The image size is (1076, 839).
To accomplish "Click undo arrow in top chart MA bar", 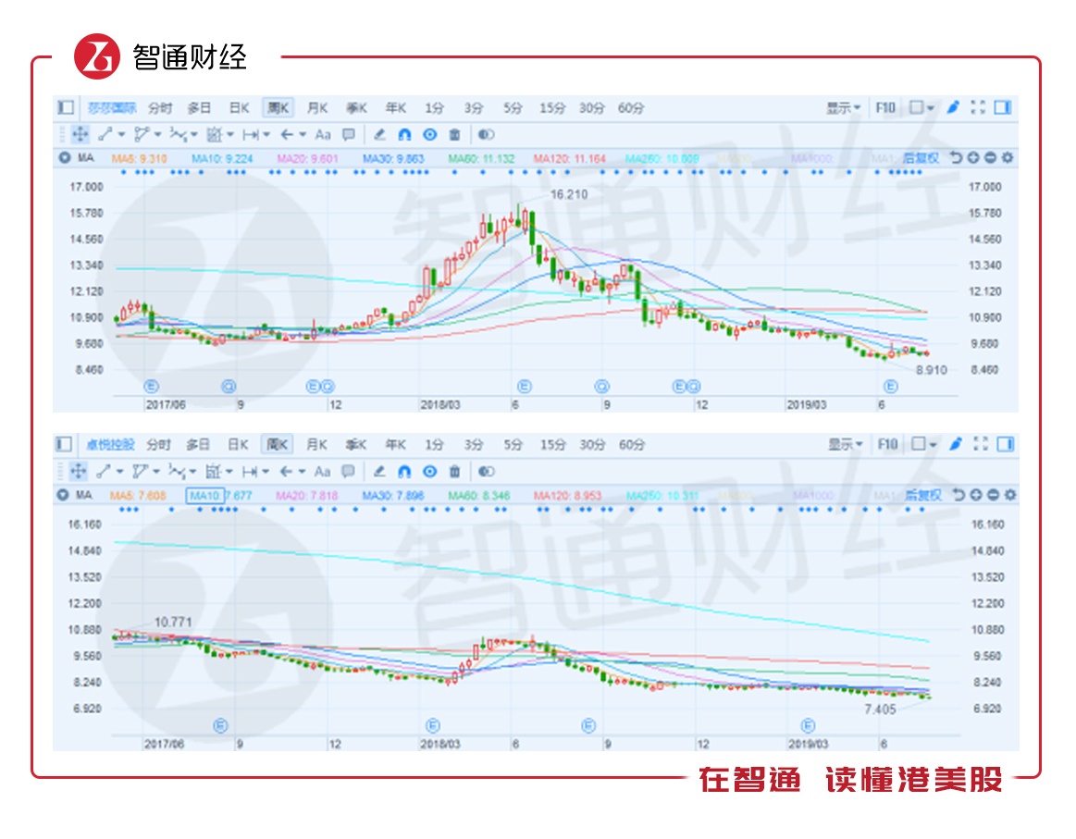I will click(956, 158).
